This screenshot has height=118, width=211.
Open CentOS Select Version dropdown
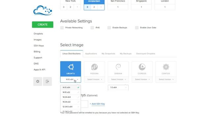(166, 79)
